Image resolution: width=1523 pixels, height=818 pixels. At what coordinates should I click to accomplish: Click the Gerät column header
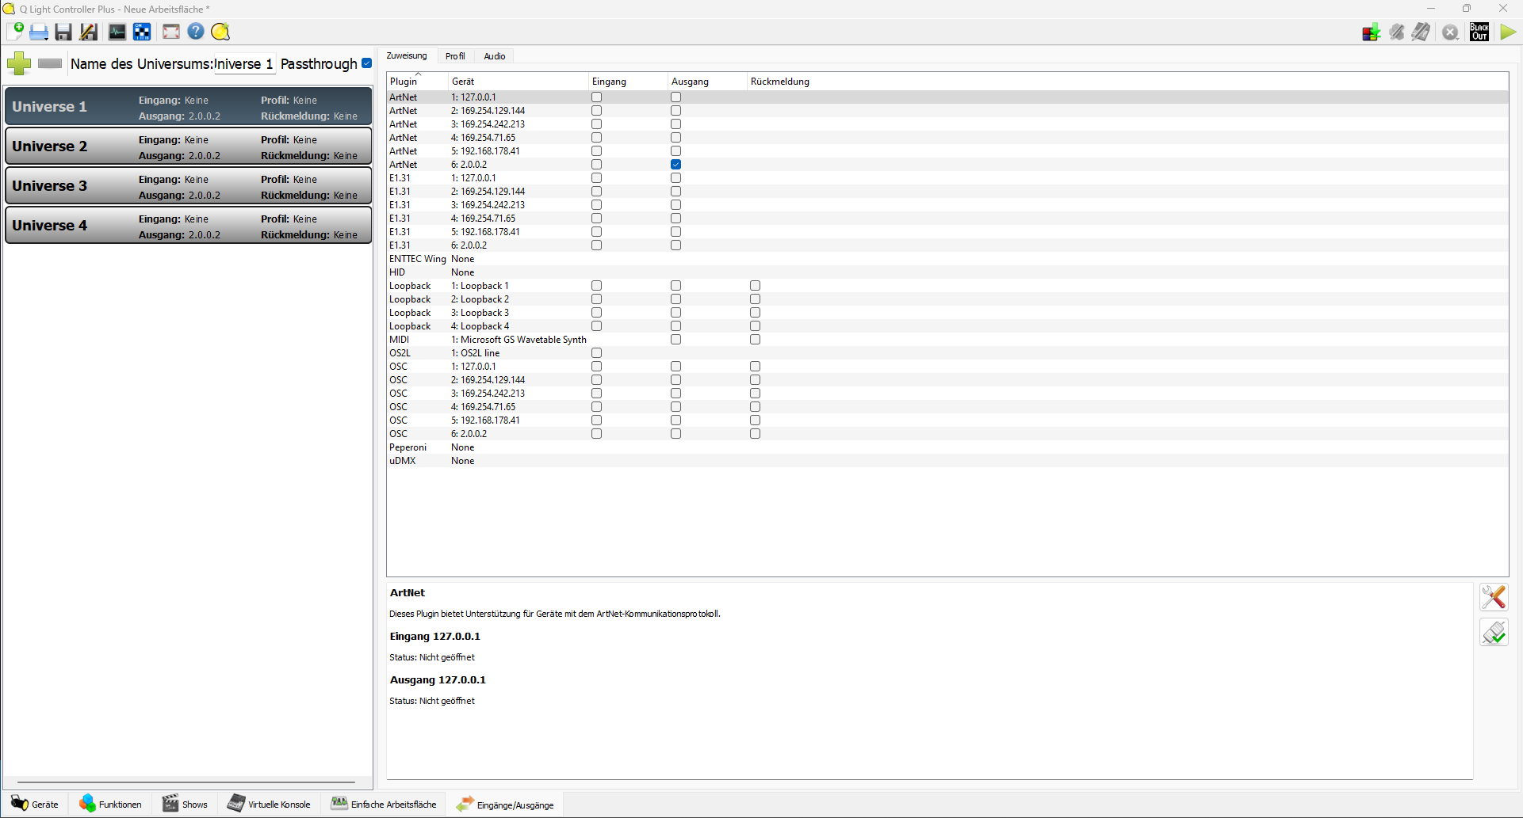tap(519, 82)
